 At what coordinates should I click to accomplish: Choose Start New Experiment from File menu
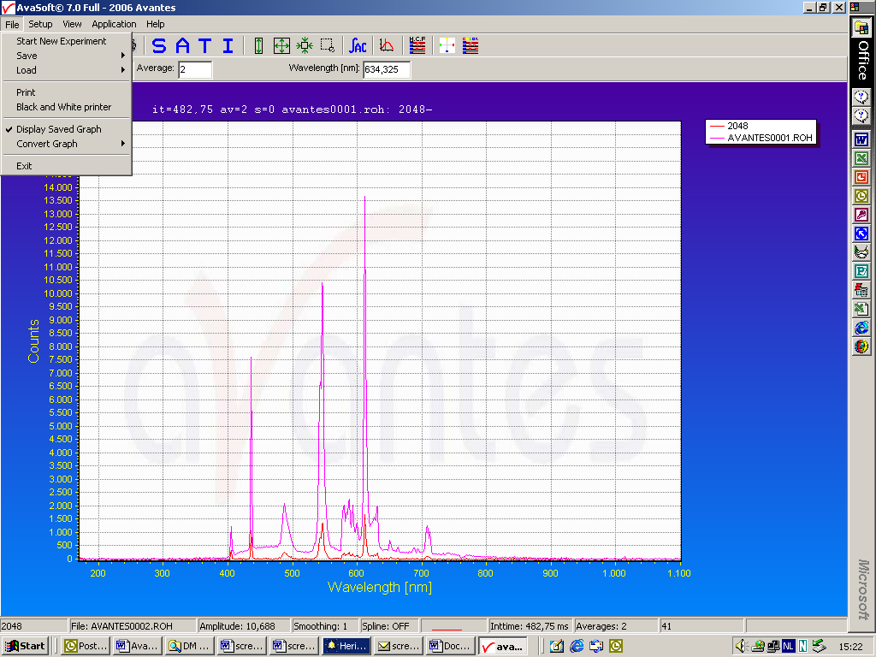click(x=66, y=41)
